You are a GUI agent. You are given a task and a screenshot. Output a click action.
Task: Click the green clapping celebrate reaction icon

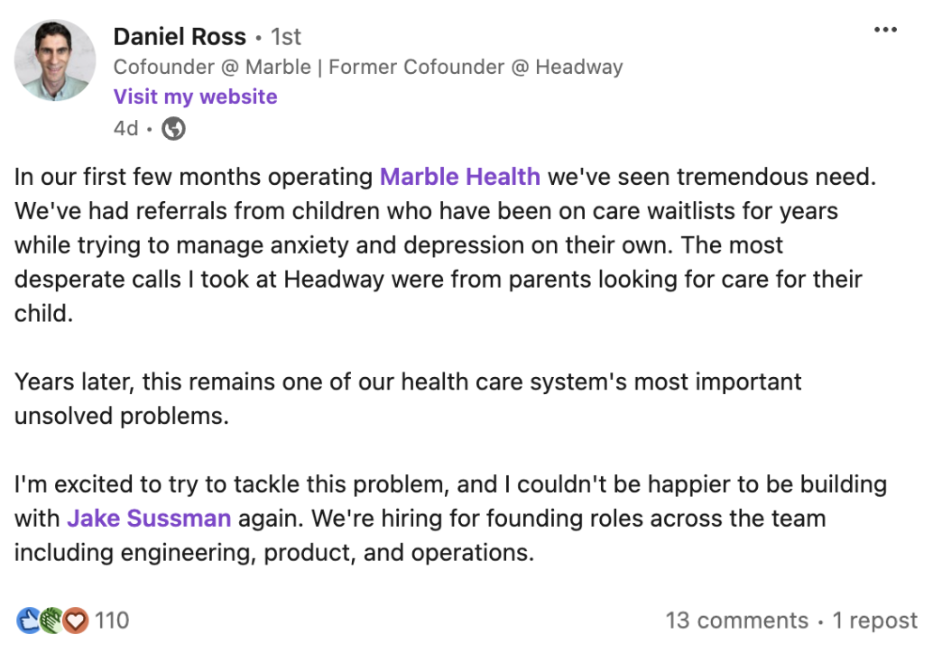tap(51, 621)
